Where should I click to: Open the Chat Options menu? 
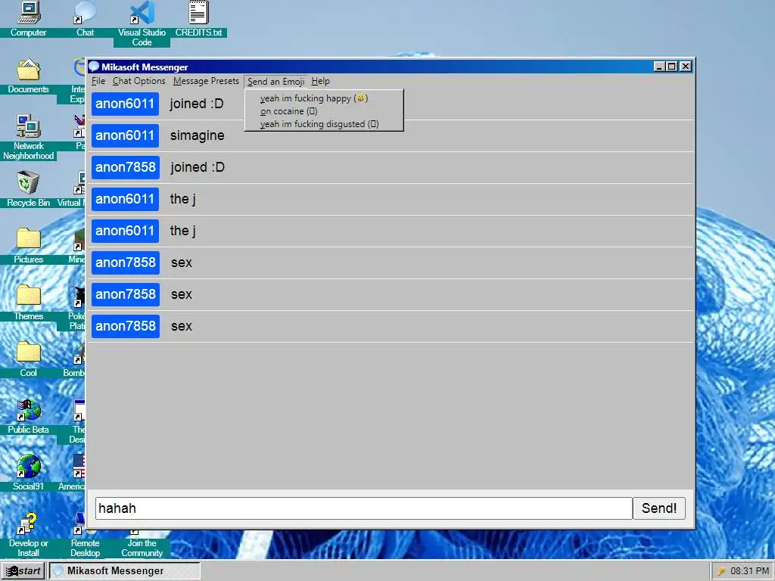[139, 81]
